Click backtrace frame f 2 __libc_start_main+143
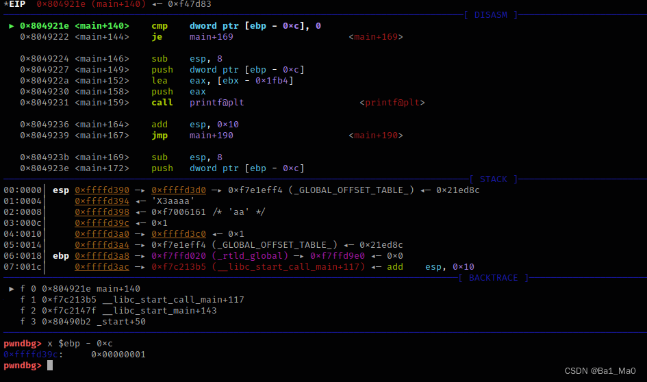This screenshot has width=647, height=382. (x=118, y=311)
